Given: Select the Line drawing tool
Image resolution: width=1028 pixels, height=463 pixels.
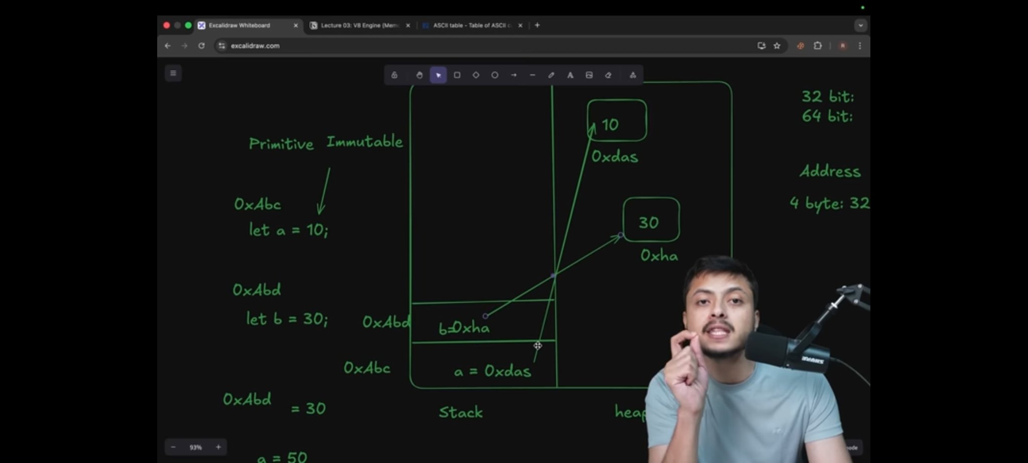Looking at the screenshot, I should tap(533, 75).
